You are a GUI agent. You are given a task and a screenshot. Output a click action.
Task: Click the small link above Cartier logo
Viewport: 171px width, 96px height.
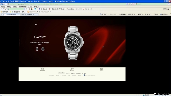point(36,25)
